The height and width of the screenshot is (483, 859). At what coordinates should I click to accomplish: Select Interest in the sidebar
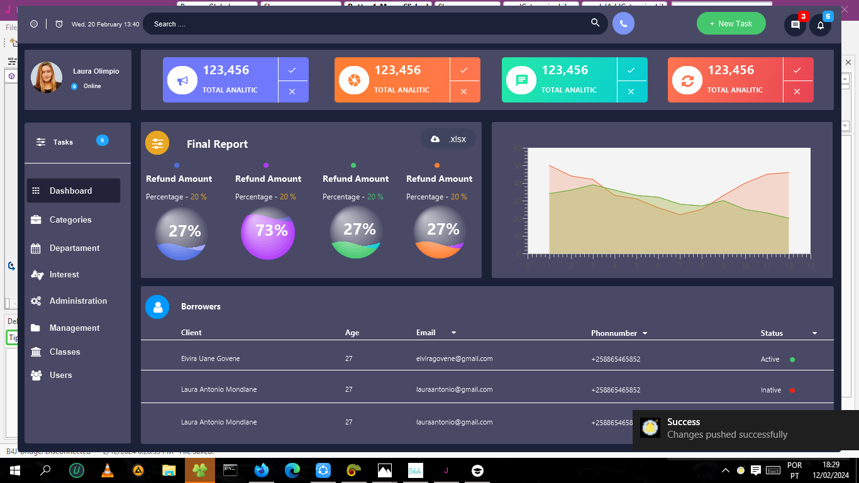(x=64, y=274)
